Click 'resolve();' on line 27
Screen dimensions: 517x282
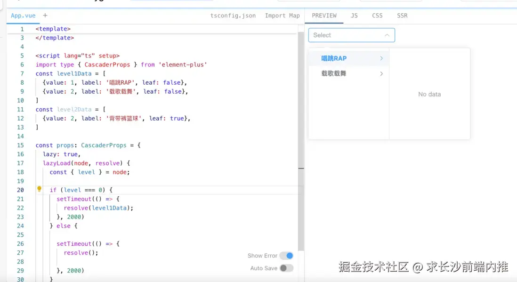pyautogui.click(x=81, y=253)
